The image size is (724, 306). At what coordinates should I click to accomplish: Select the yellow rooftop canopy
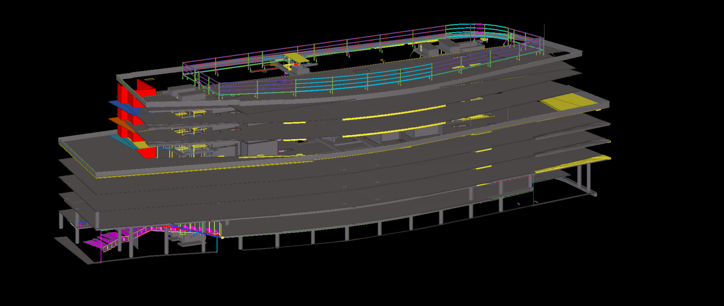pyautogui.click(x=297, y=57)
